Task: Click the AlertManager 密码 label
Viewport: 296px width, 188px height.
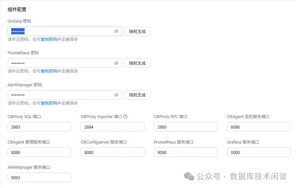Action: [x=25, y=85]
